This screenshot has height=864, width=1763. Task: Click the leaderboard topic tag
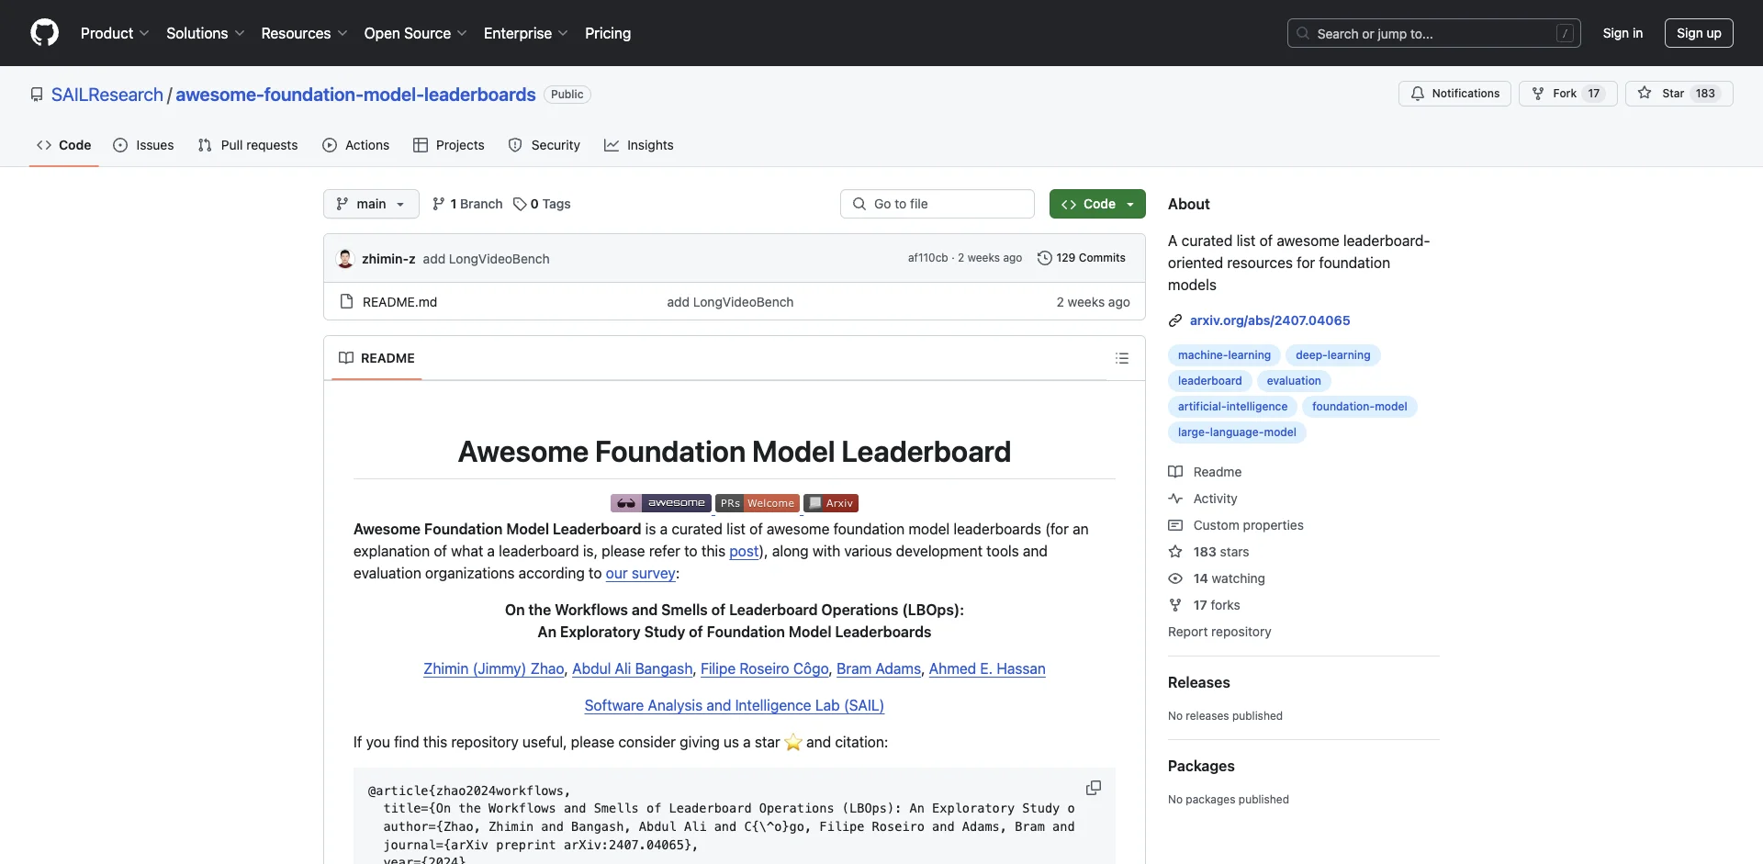1209,381
